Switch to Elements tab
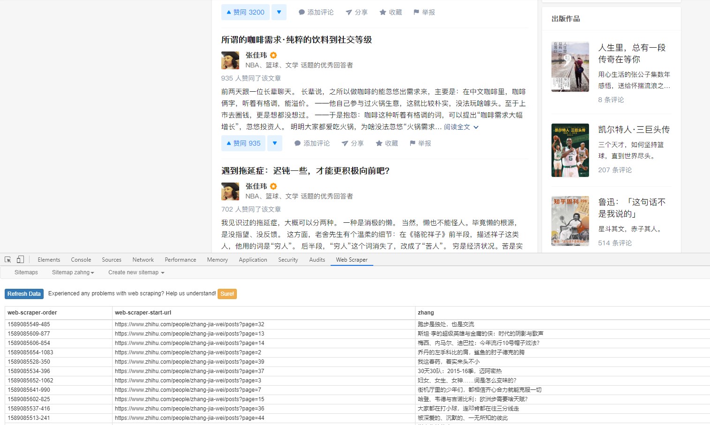Viewport: 710px width, 425px height. tap(49, 260)
